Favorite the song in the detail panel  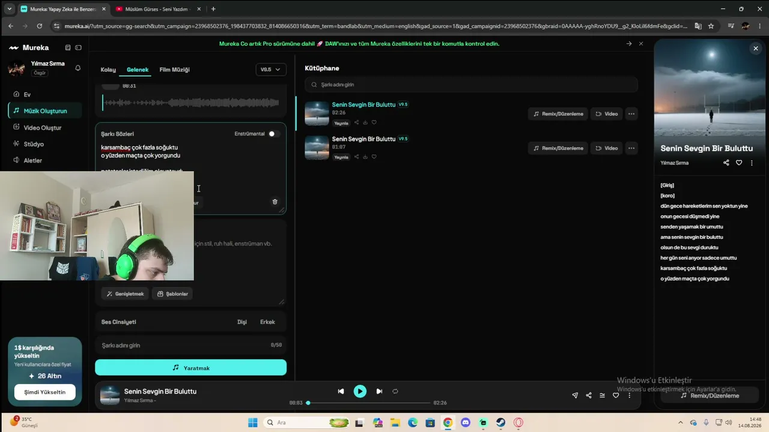[739, 163]
